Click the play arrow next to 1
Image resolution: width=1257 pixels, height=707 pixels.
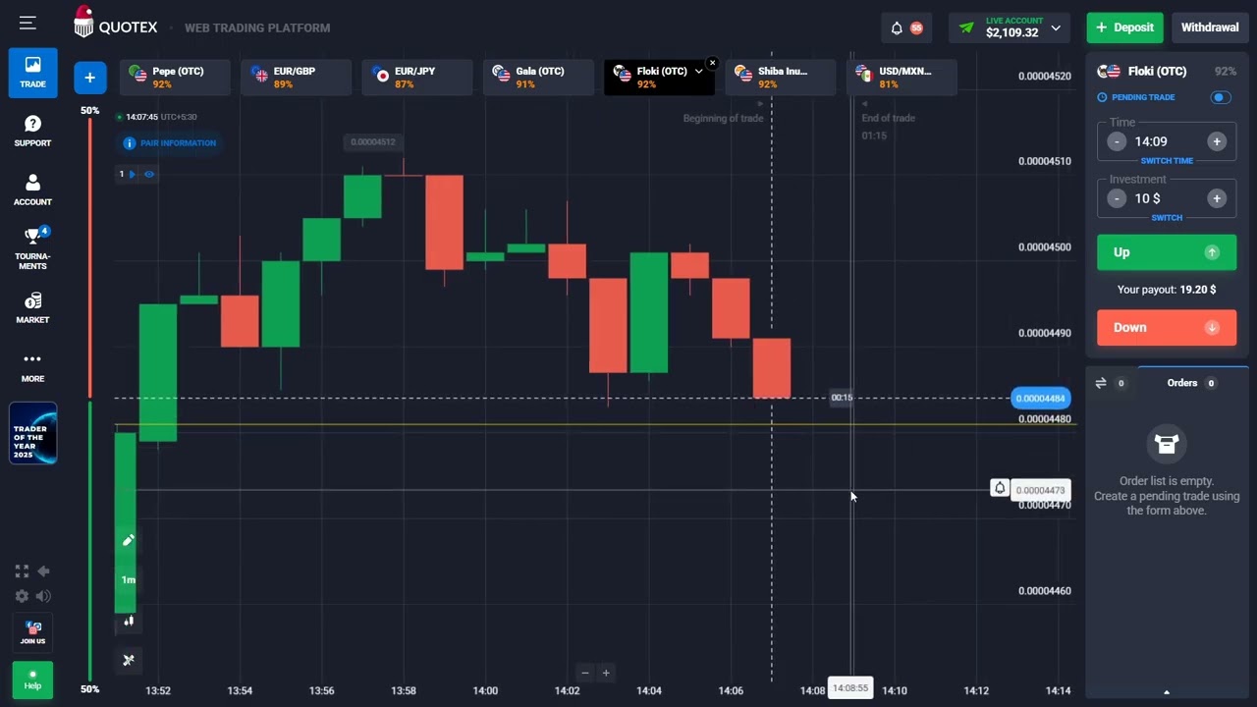(x=133, y=174)
